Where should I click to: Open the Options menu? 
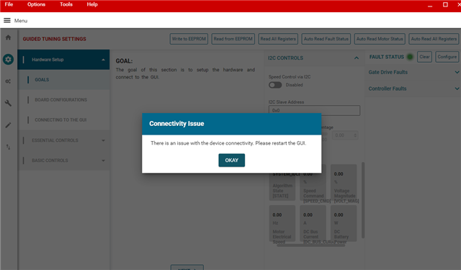click(37, 4)
